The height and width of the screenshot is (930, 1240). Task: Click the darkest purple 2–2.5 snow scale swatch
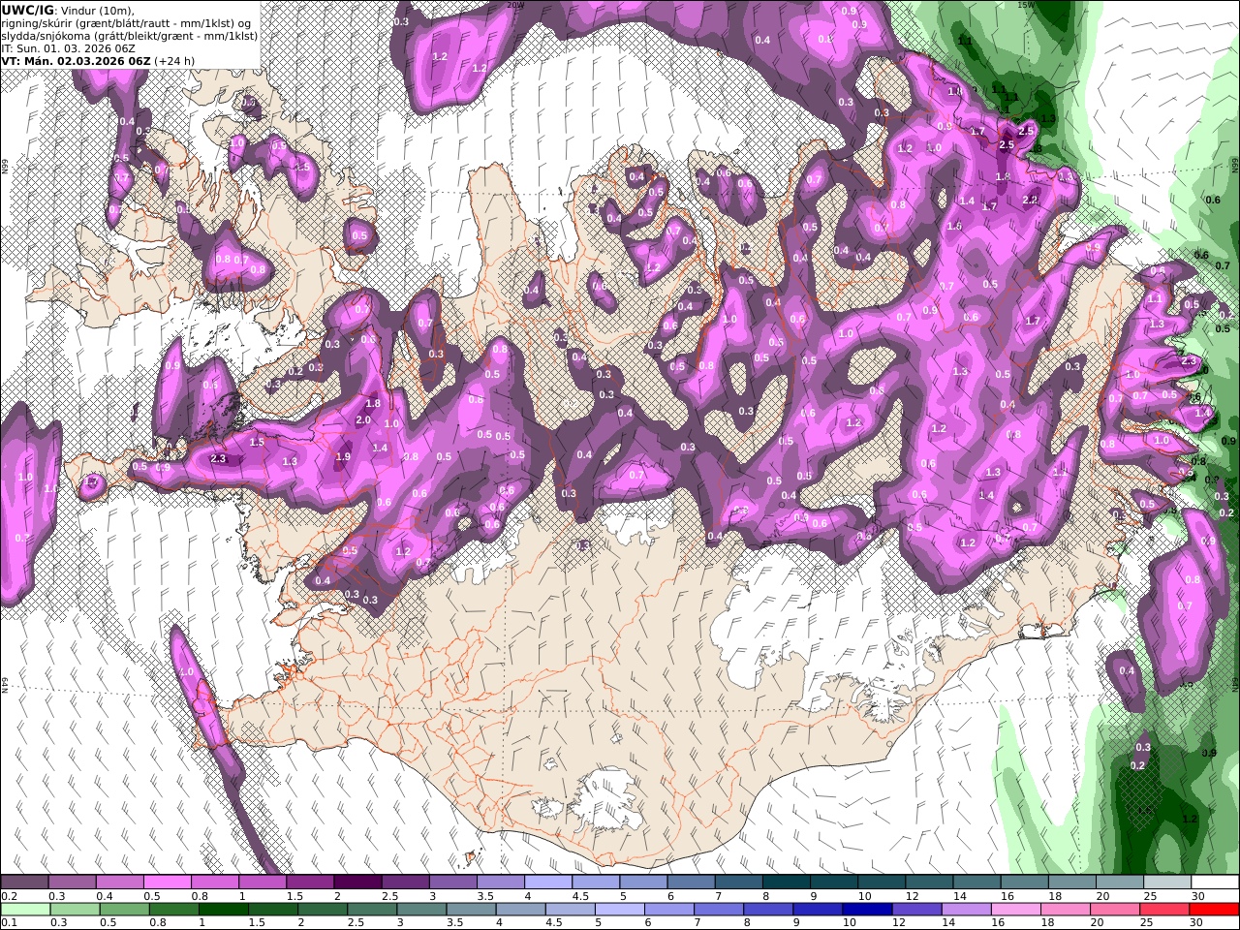tap(357, 882)
